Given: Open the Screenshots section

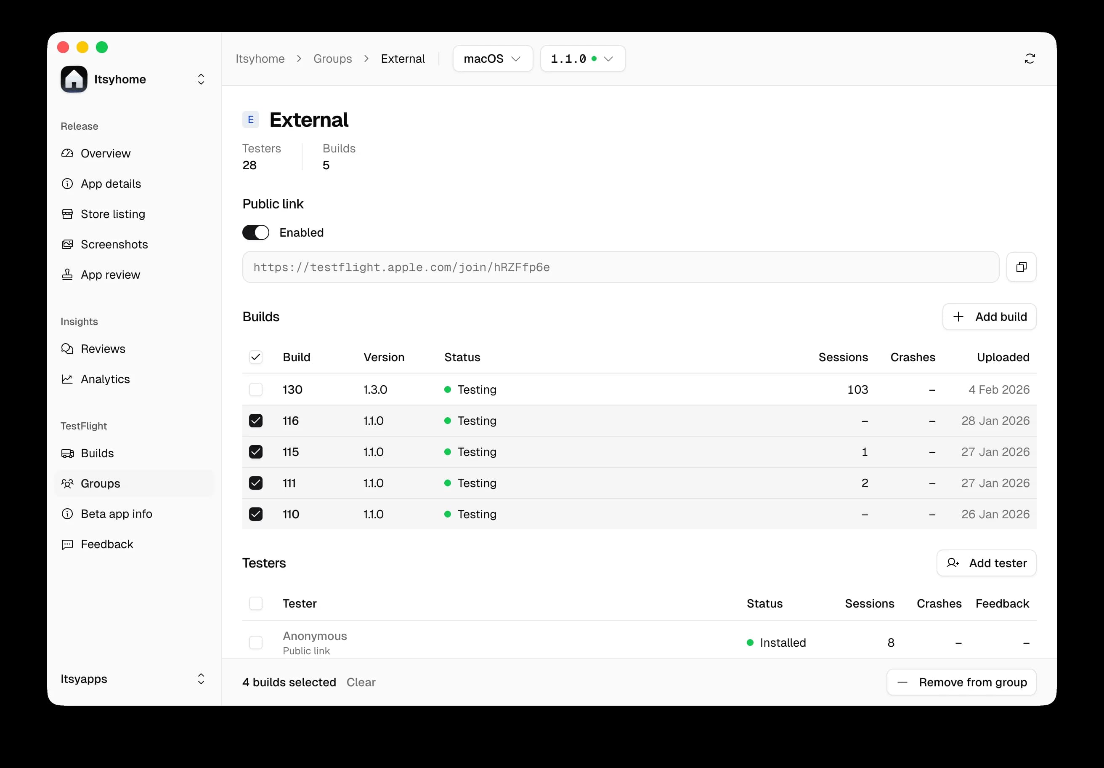Looking at the screenshot, I should (114, 244).
